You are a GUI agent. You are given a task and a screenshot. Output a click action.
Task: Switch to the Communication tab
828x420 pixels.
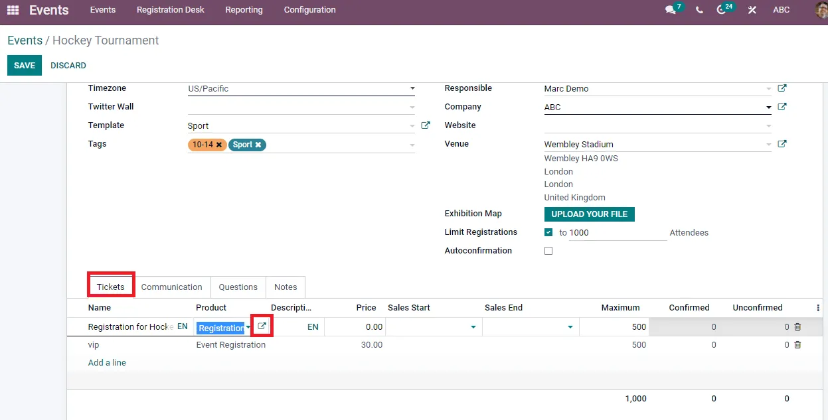[171, 287]
